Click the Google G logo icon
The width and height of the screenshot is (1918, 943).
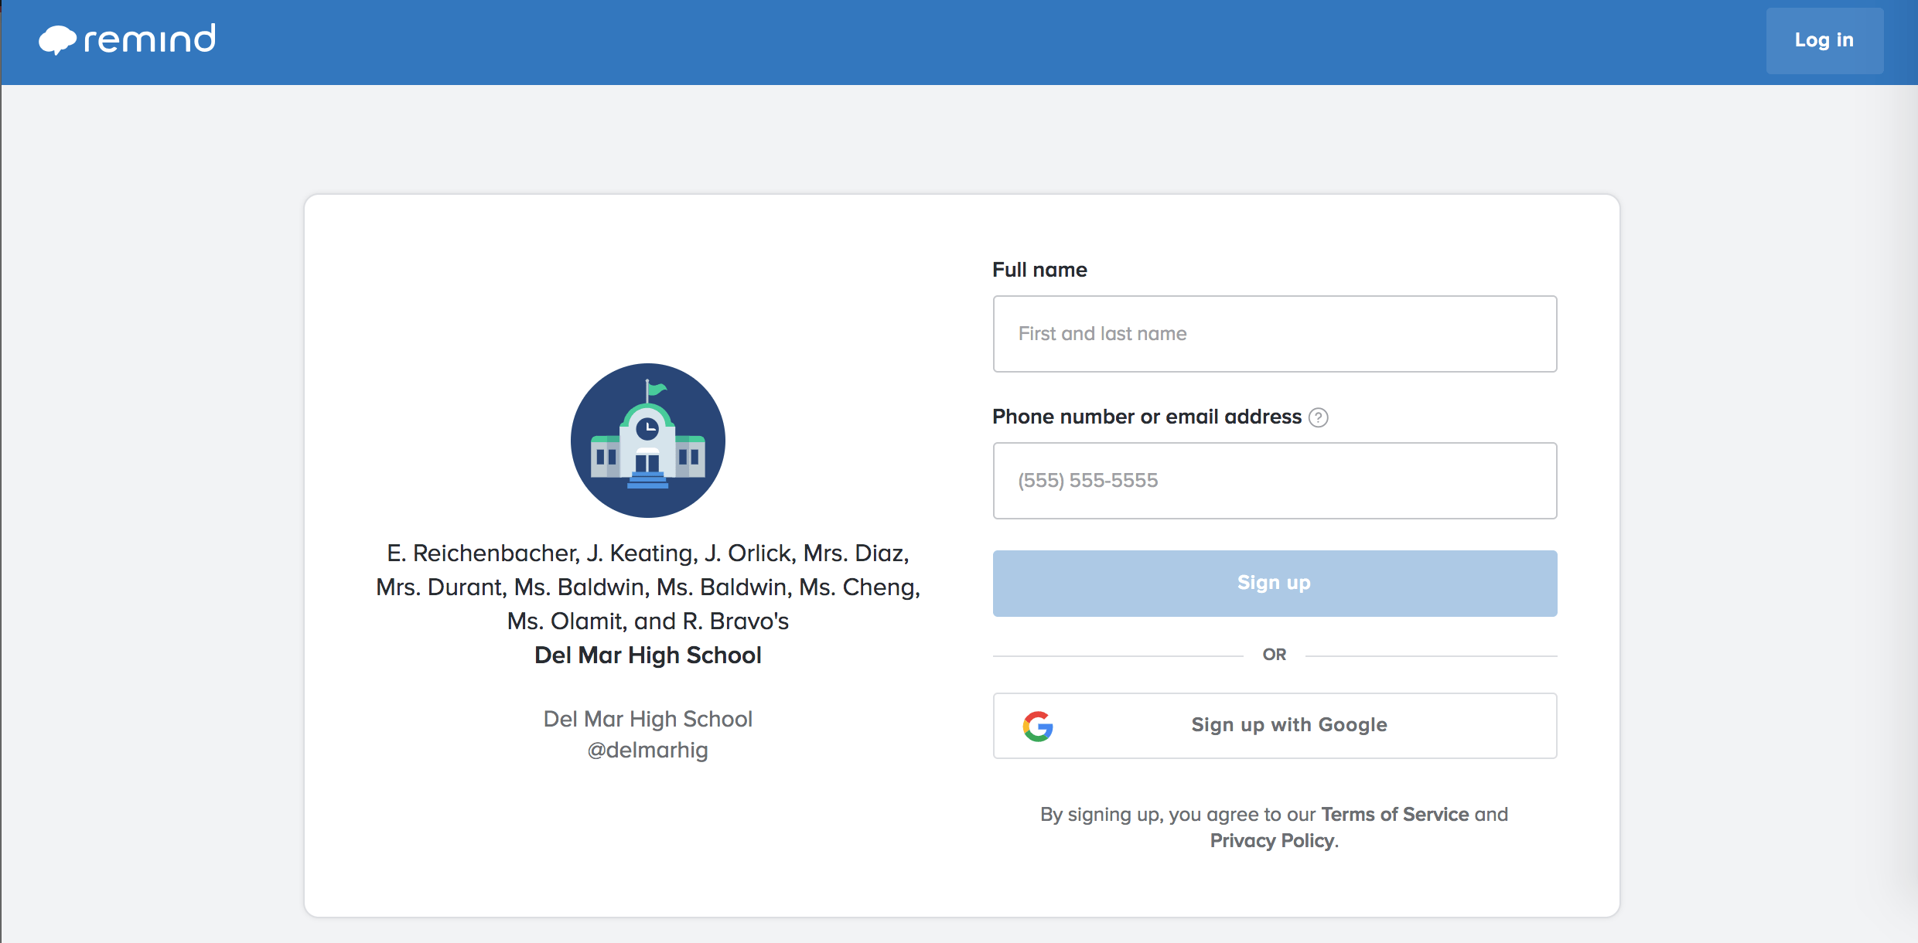1037,726
